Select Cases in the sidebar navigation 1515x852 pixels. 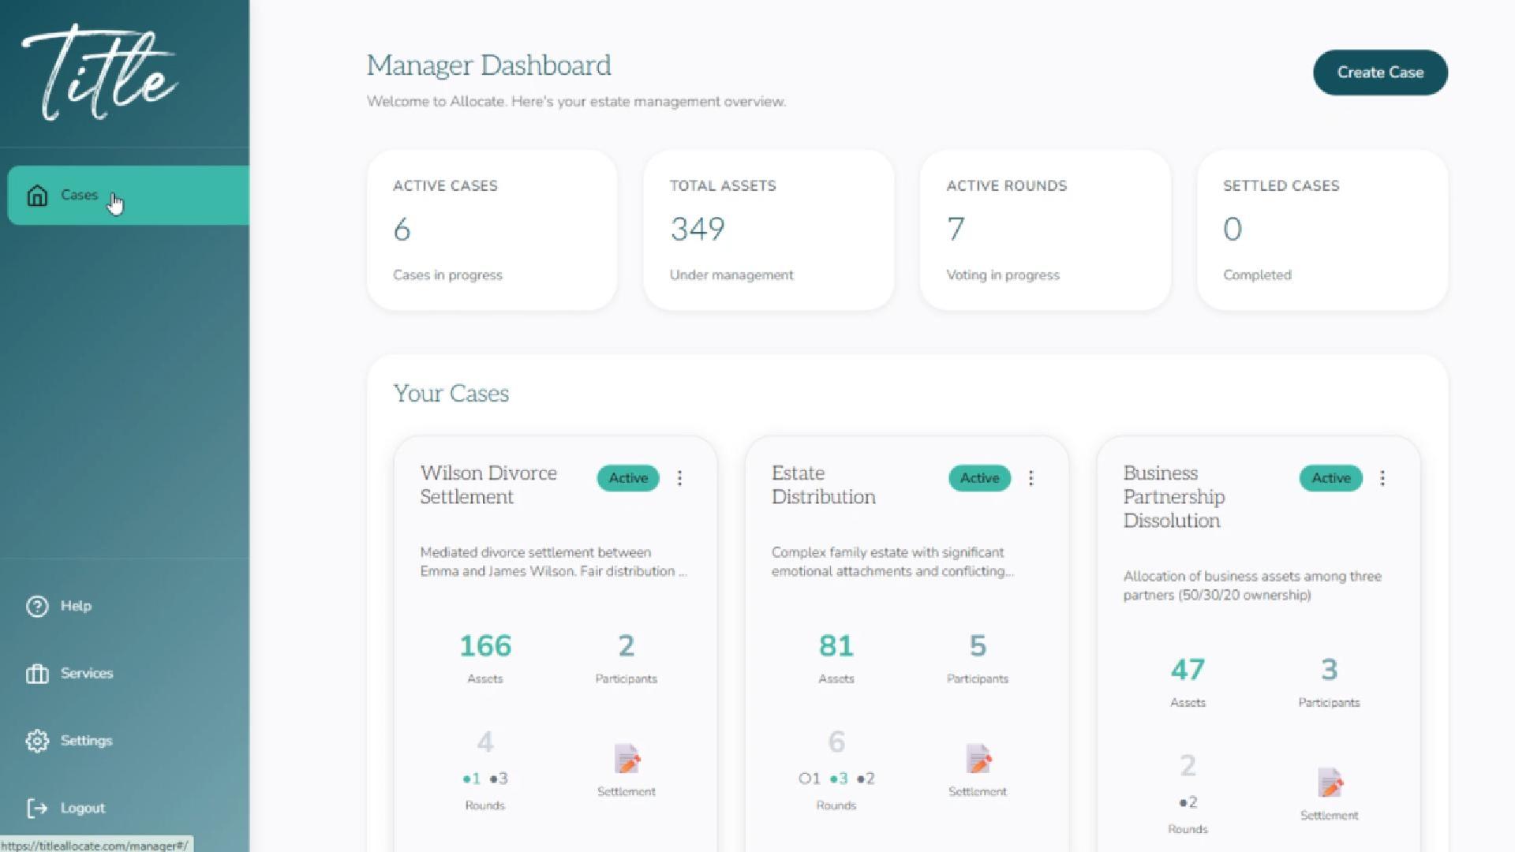(79, 195)
